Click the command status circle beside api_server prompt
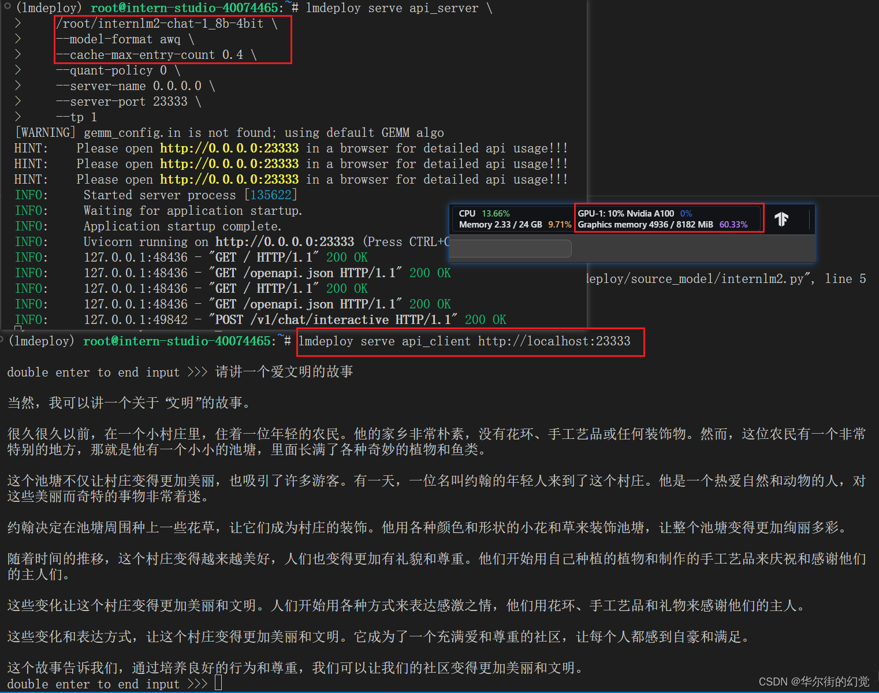The height and width of the screenshot is (693, 879). pyautogui.click(x=8, y=8)
